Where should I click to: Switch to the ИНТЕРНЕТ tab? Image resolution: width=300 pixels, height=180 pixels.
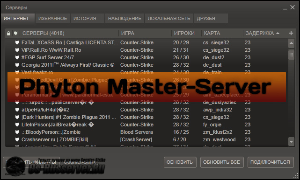(18, 19)
